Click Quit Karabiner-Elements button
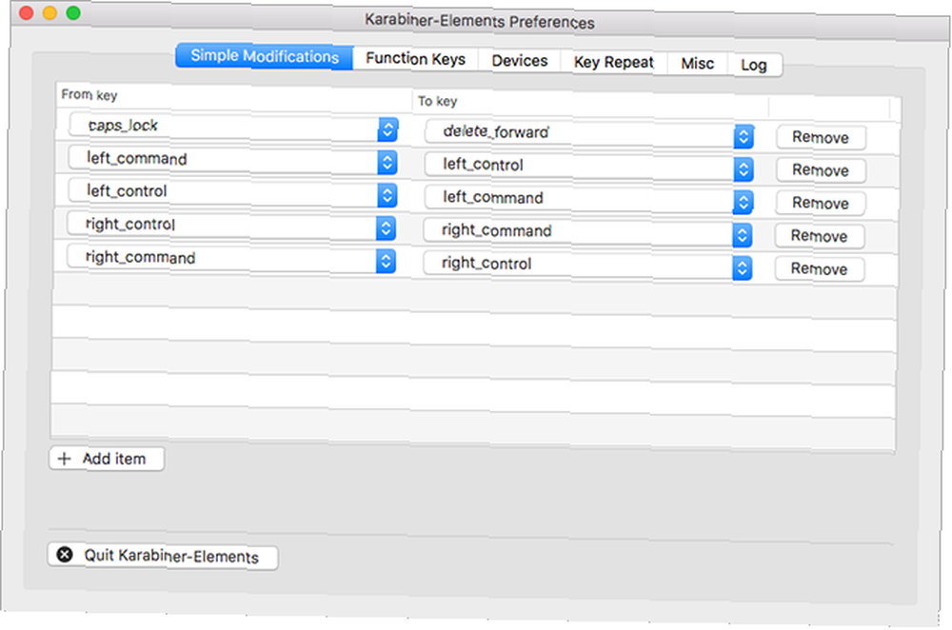 (x=163, y=556)
